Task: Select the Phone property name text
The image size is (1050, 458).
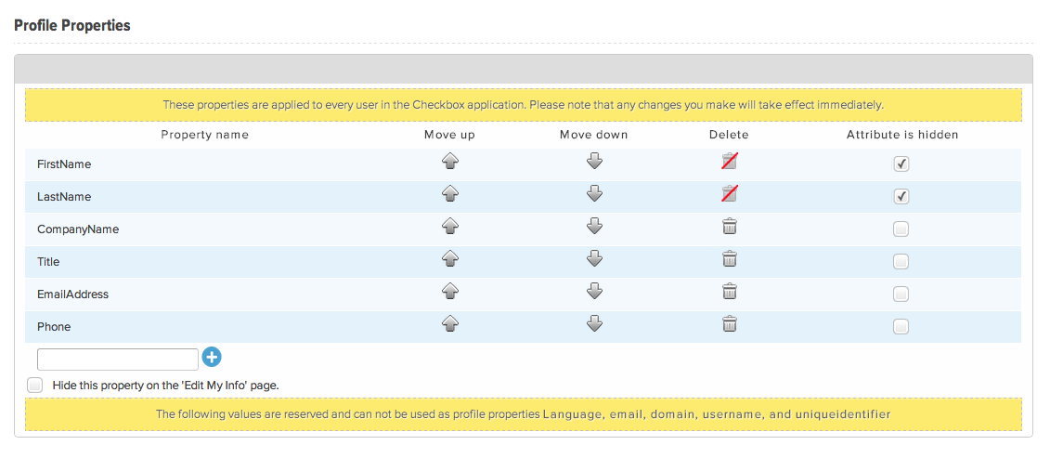Action: [54, 327]
